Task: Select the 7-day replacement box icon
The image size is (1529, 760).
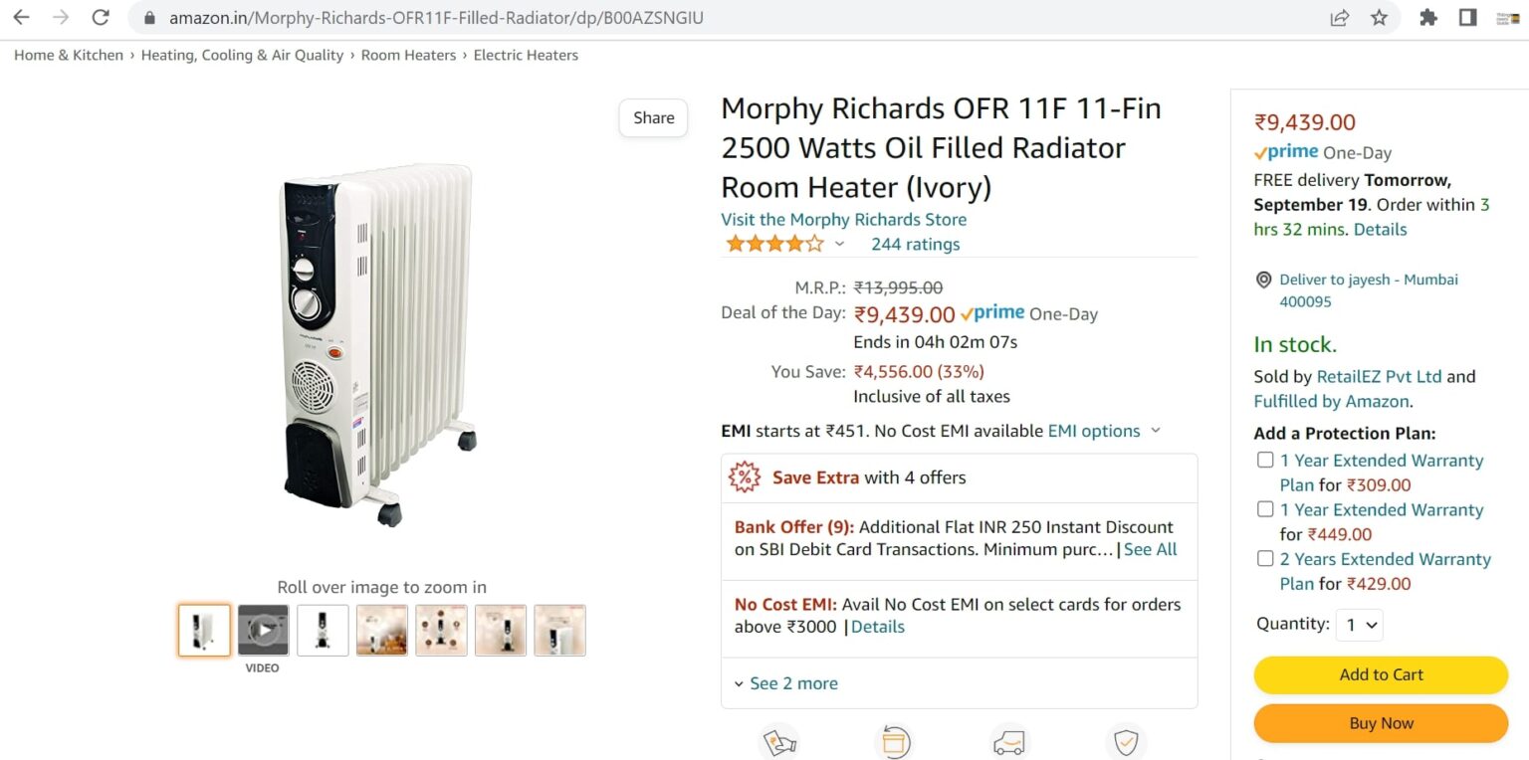Action: [x=895, y=741]
